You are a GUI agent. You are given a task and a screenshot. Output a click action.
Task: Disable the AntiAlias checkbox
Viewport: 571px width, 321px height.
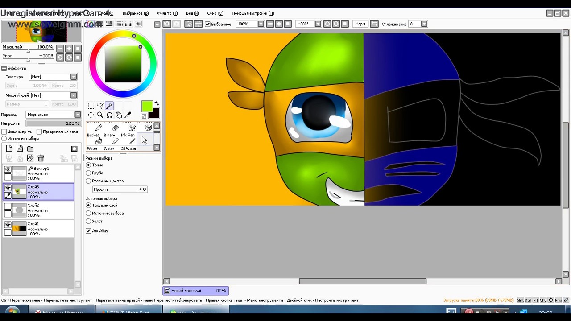[x=88, y=230]
